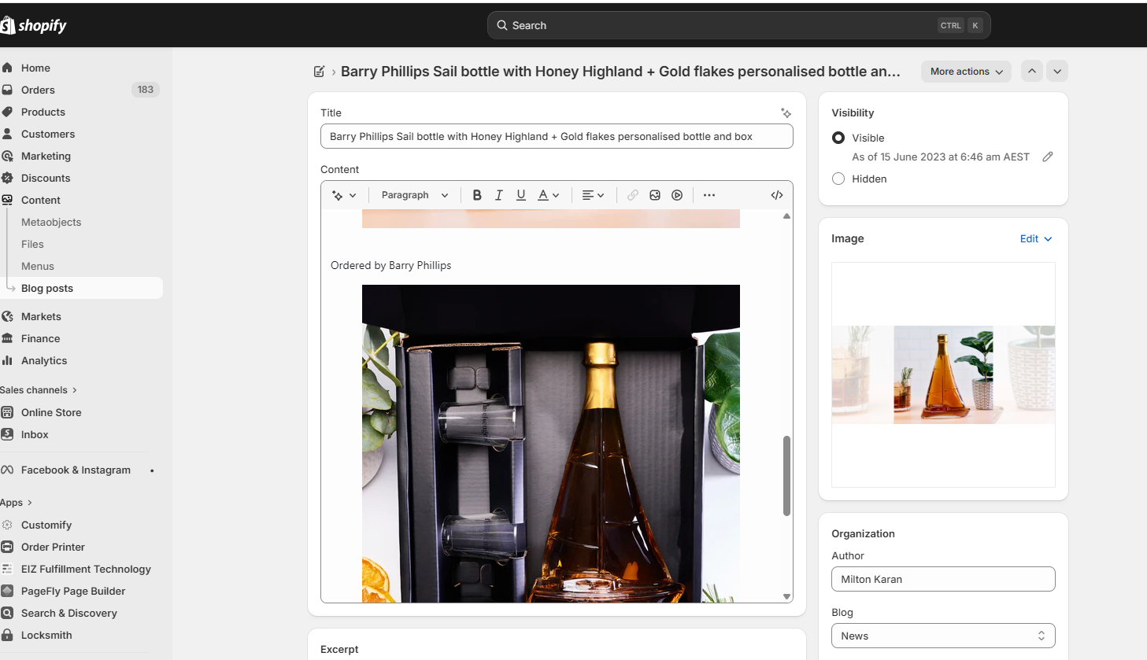Select the Visible radio button
This screenshot has width=1147, height=660.
(x=838, y=138)
